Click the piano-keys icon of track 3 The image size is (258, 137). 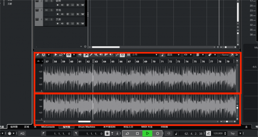[x=37, y=10]
